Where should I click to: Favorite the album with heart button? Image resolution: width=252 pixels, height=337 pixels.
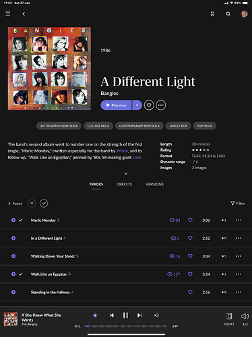pyautogui.click(x=149, y=105)
